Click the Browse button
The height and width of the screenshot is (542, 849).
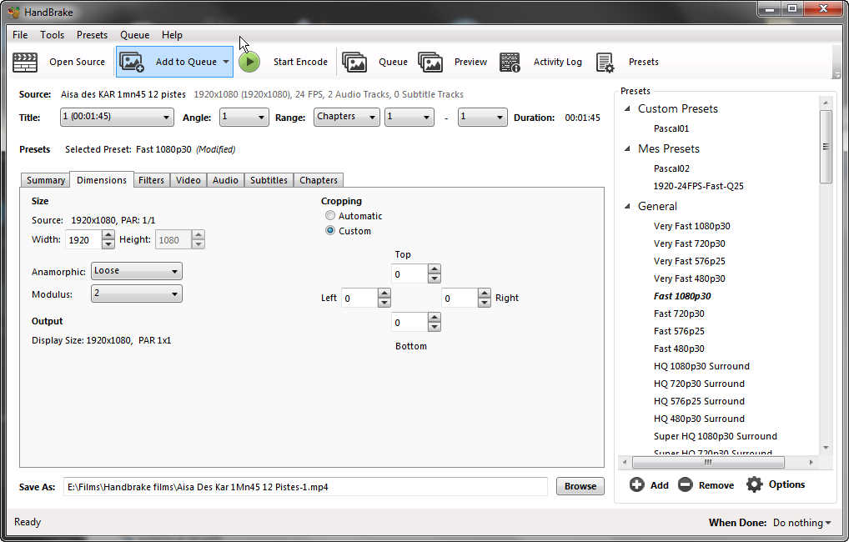[x=580, y=486]
